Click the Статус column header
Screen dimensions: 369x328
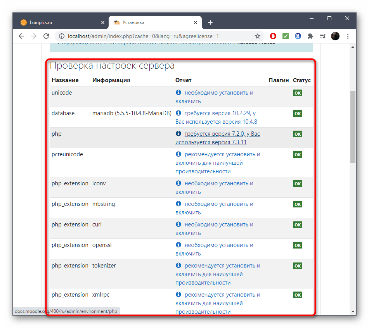pyautogui.click(x=302, y=80)
